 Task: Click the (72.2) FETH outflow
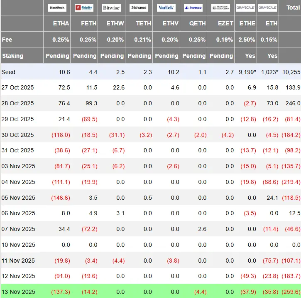coord(90,229)
